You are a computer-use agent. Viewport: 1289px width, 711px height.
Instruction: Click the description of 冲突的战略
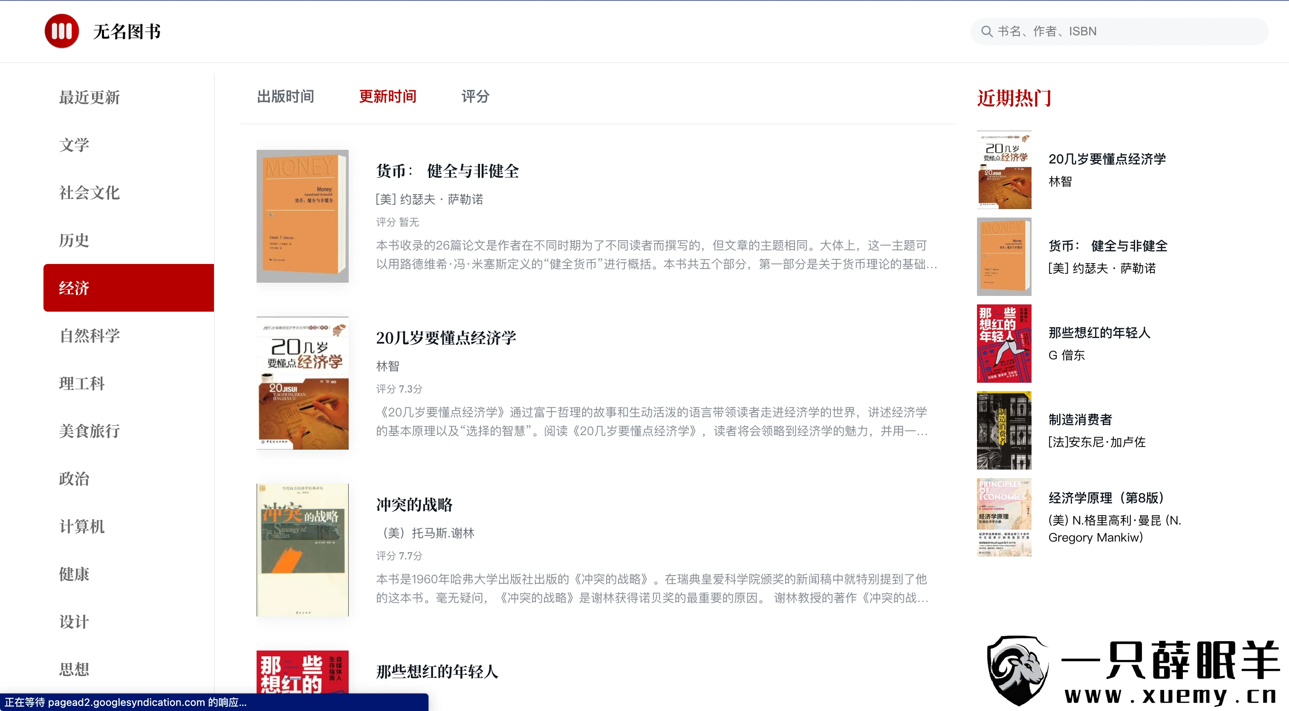pyautogui.click(x=652, y=588)
